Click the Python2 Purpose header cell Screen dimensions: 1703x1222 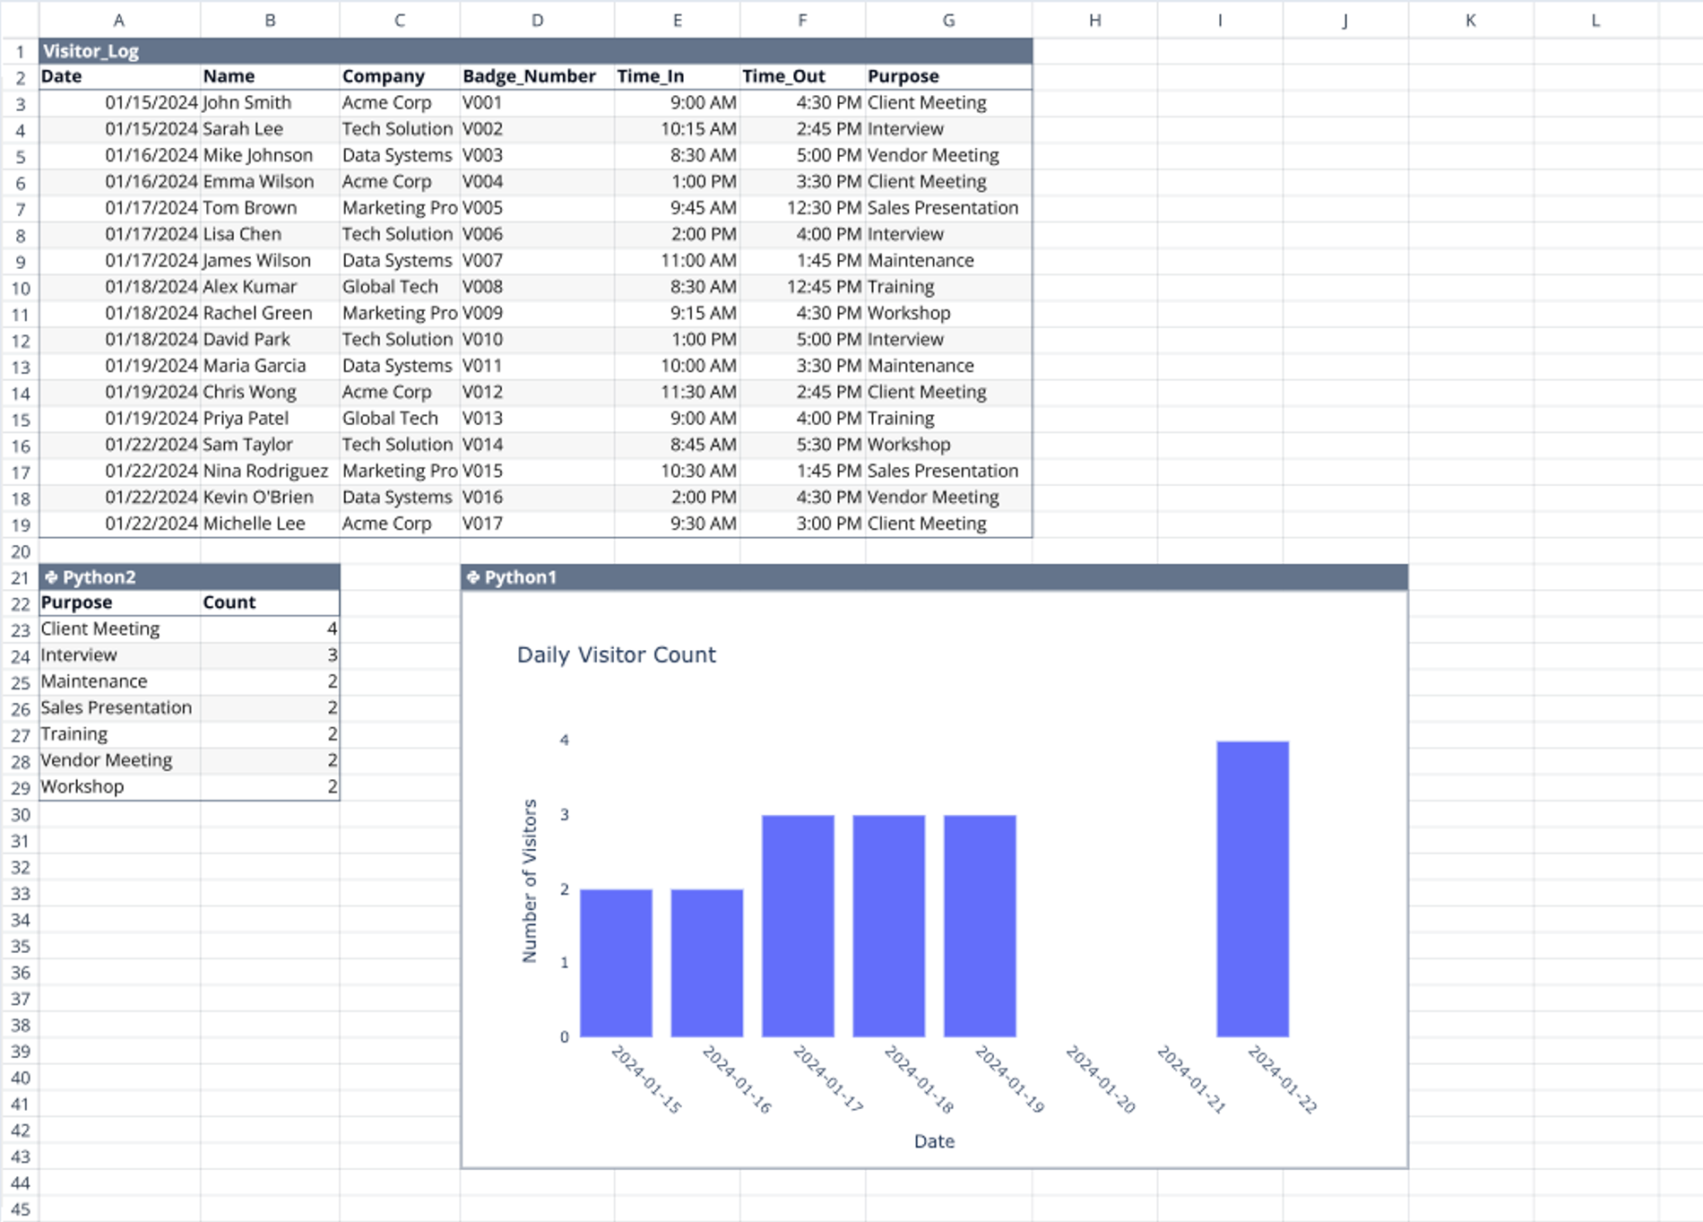(x=119, y=602)
